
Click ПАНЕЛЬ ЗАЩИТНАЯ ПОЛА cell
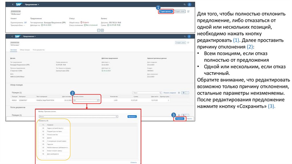pos(45,100)
